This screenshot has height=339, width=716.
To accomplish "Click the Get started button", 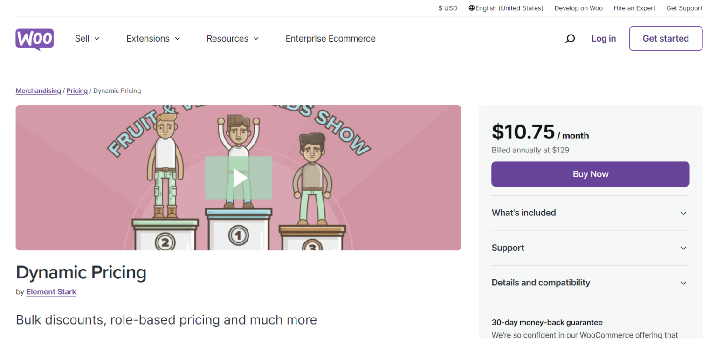I will [x=665, y=39].
